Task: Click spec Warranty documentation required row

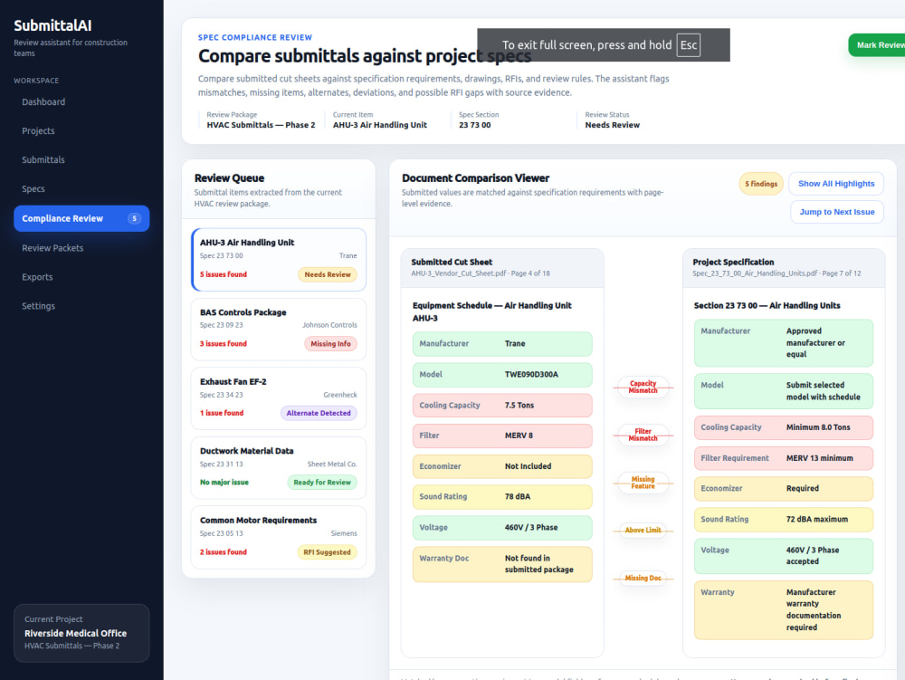Action: [x=783, y=610]
